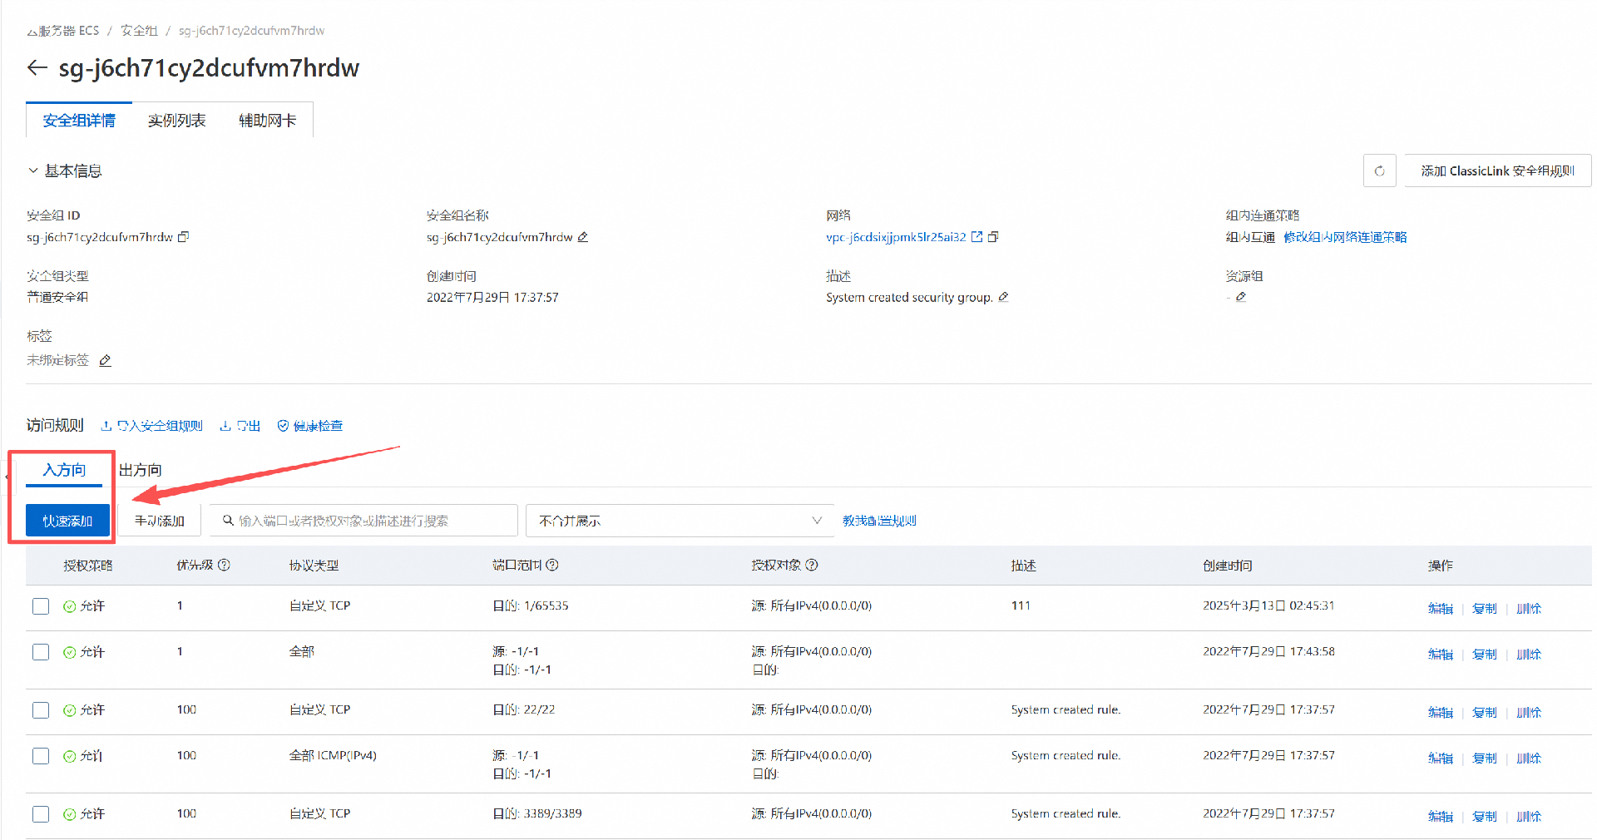1597x840 pixels.
Task: Switch to the 出方向 rules tab
Action: tap(141, 470)
